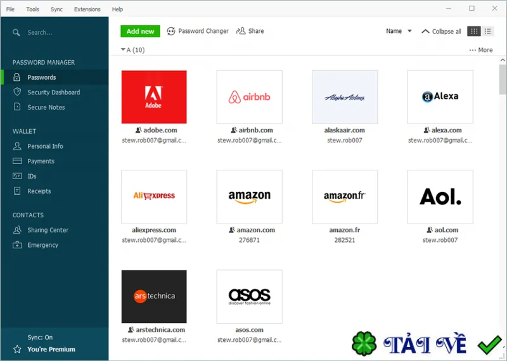
Task: Open the Extensions menu
Action: click(87, 9)
